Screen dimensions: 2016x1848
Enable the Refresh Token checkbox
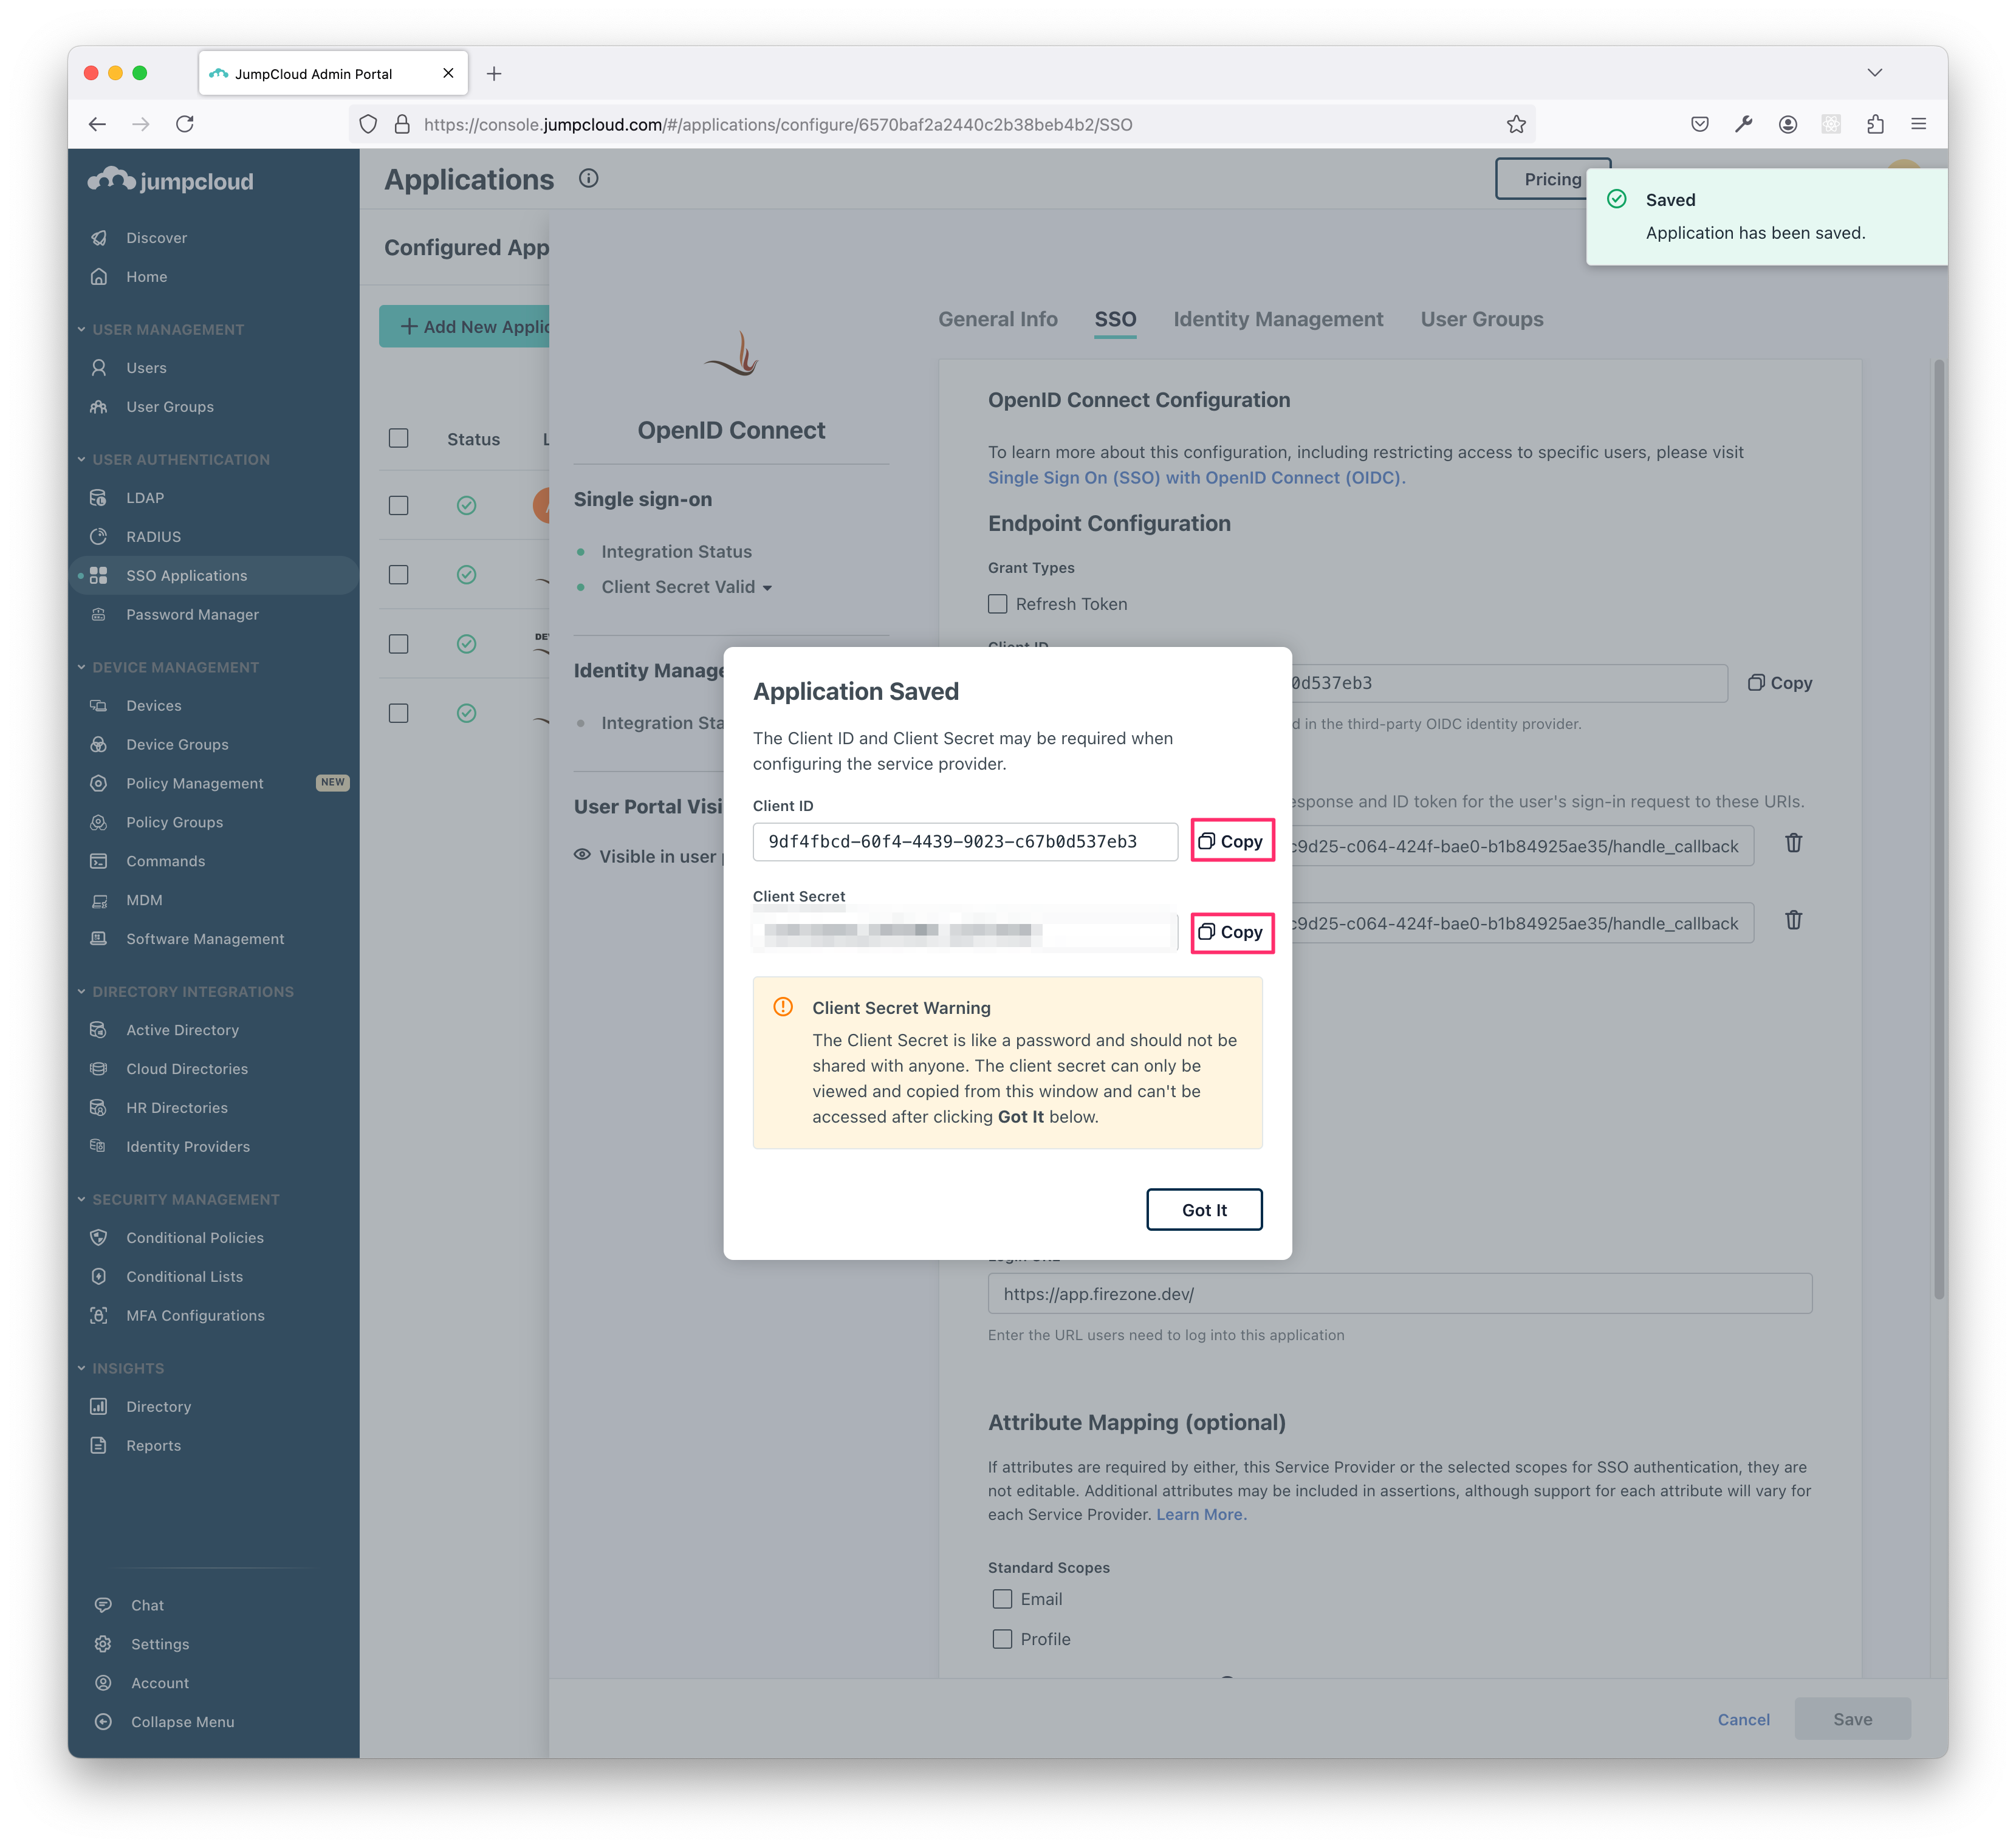coord(997,604)
